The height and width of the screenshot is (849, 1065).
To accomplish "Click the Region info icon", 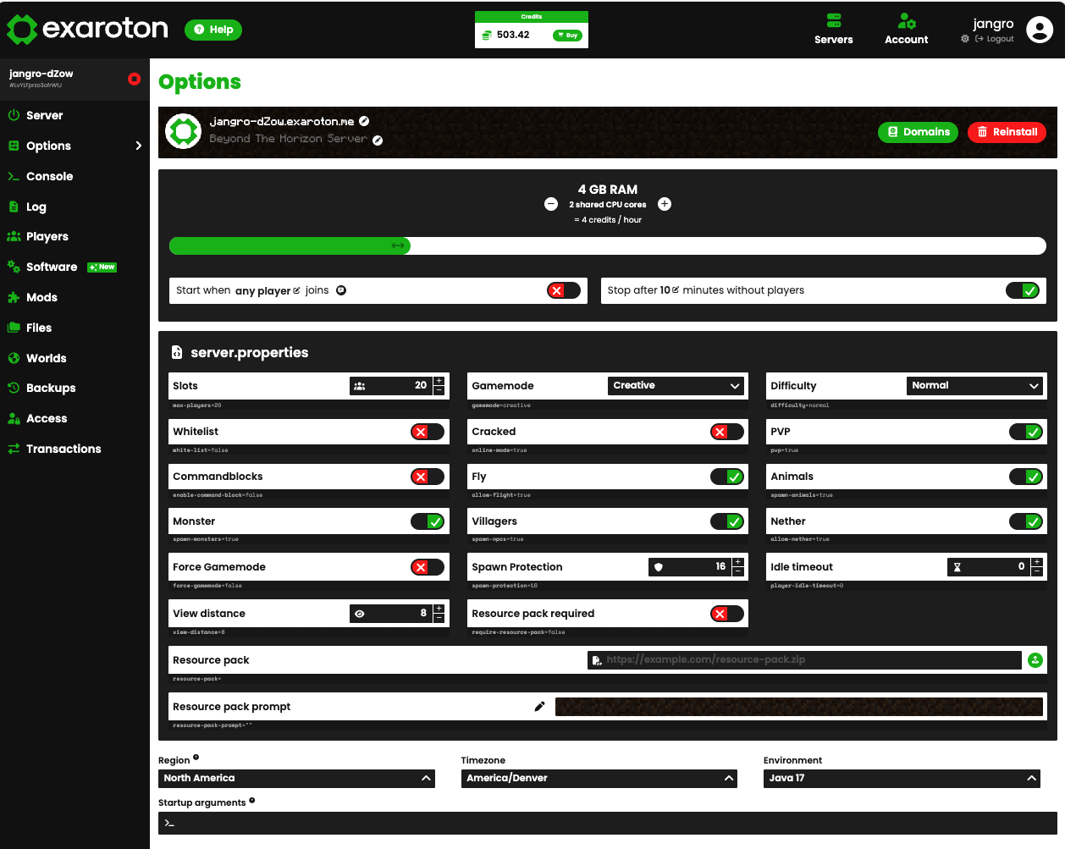I will point(196,758).
